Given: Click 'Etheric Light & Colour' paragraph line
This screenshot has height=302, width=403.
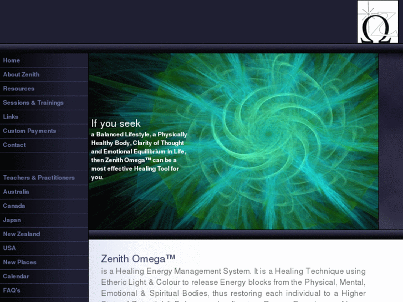Looking at the screenshot, I should [233, 282].
